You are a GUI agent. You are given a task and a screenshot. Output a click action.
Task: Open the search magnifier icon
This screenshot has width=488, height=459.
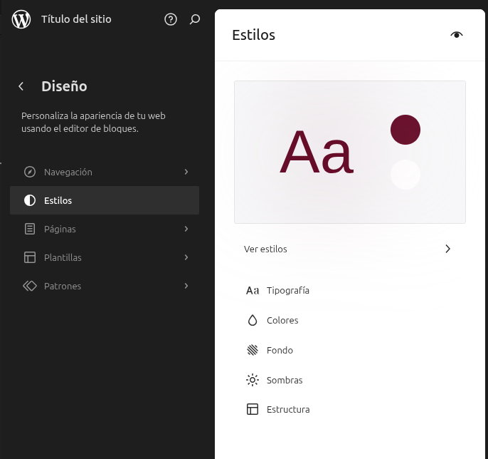195,19
